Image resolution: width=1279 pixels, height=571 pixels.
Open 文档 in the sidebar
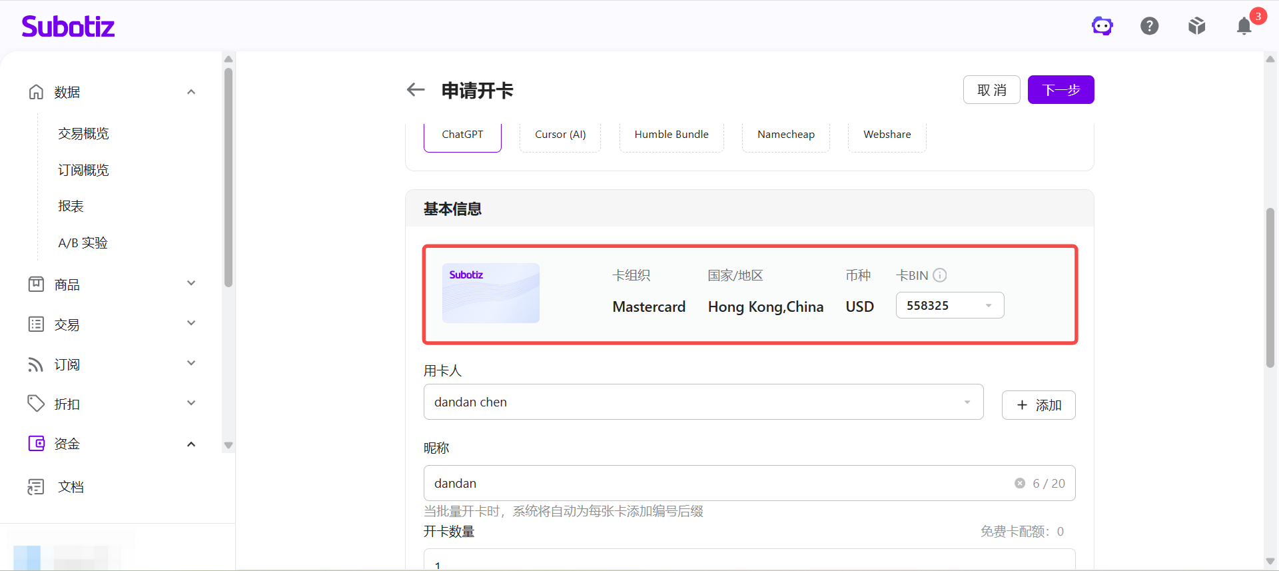(x=71, y=487)
